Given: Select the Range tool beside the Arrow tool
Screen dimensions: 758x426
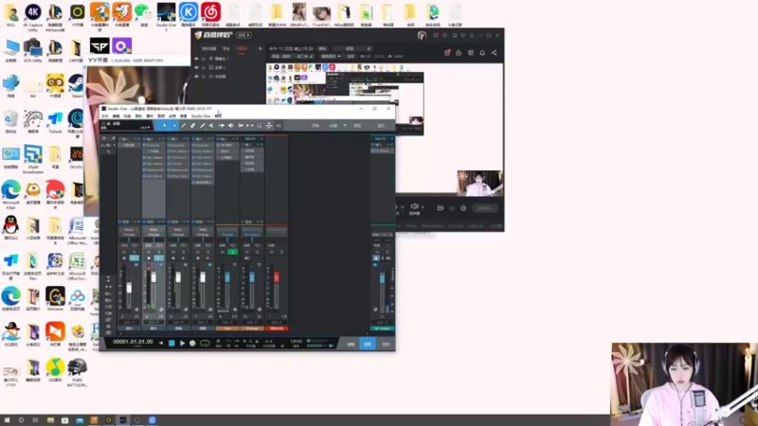Looking at the screenshot, I should pos(174,126).
